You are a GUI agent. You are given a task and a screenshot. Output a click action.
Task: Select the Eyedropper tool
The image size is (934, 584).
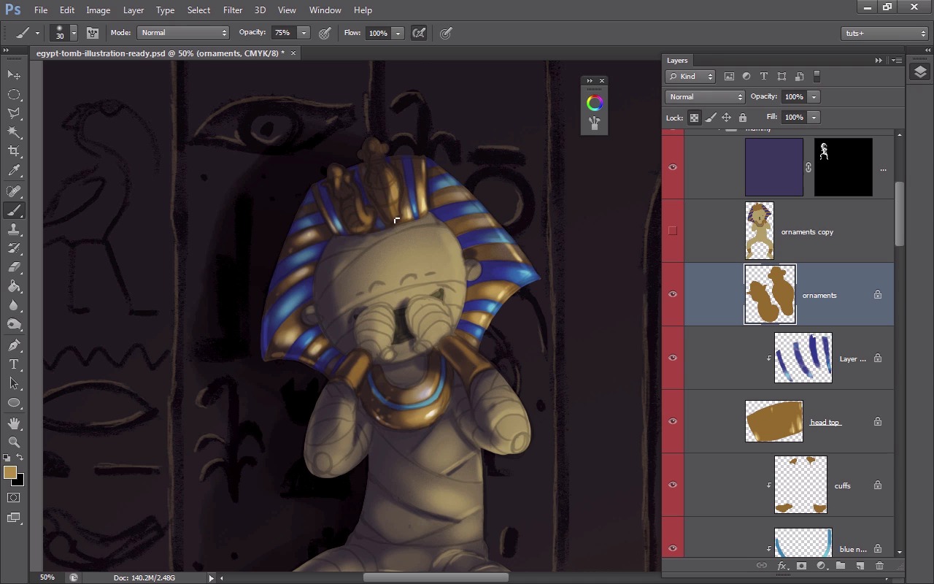pyautogui.click(x=14, y=171)
